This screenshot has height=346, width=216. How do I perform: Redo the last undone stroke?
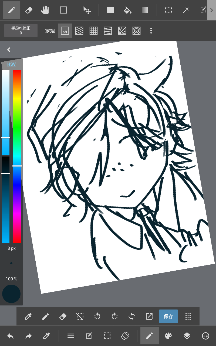pos(28,336)
